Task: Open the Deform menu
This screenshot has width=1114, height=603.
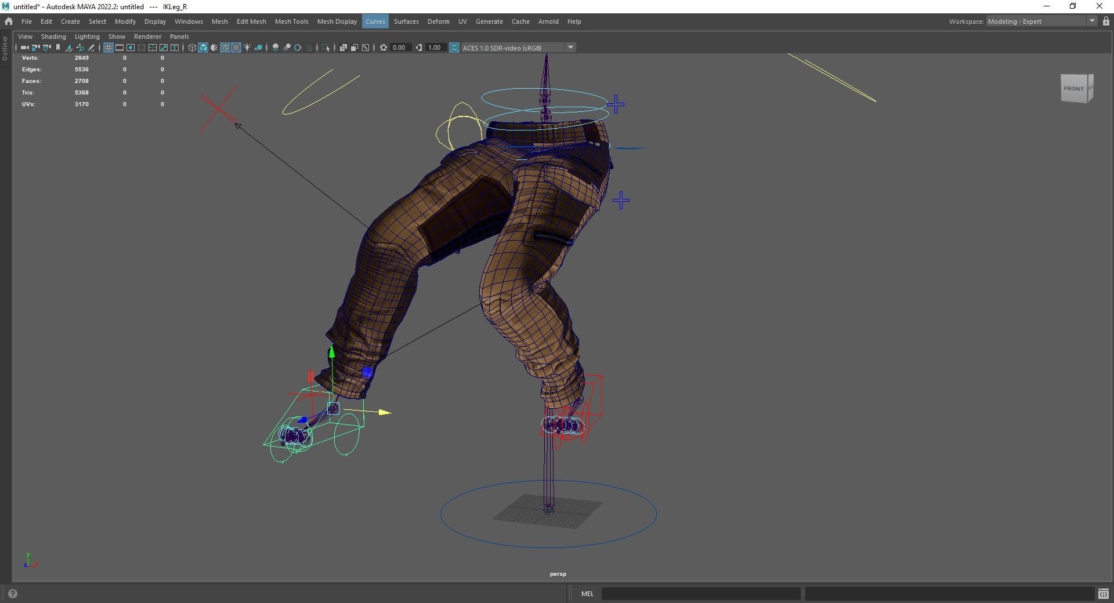Action: coord(438,21)
